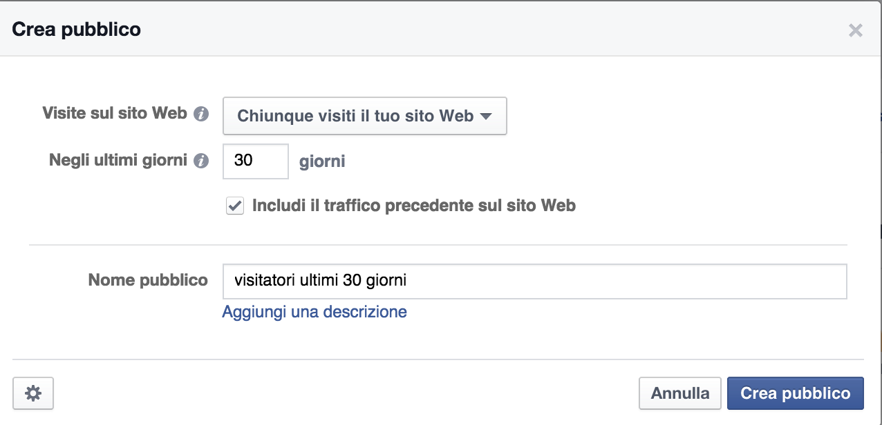Viewport: 882px width, 425px height.
Task: Close the Crea pubblico dialog with X
Action: coord(856,30)
